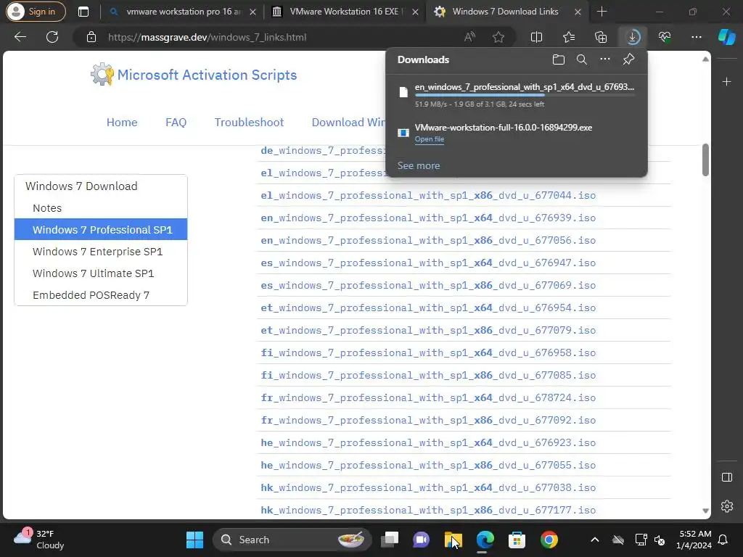The image size is (743, 557).
Task: Open the notification bell in system tray
Action: point(723,540)
